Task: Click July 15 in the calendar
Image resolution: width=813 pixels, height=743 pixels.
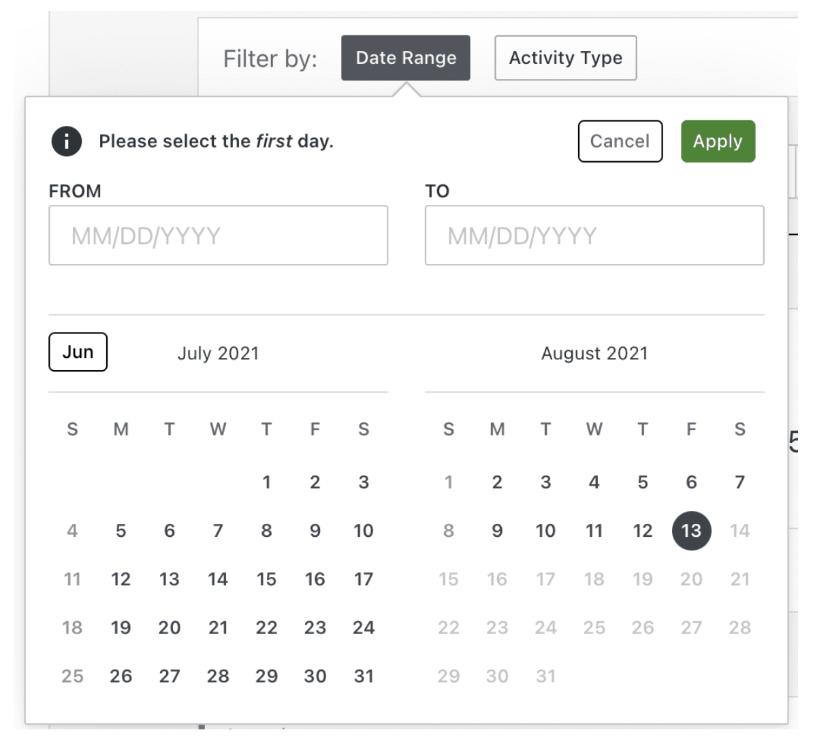Action: click(x=266, y=579)
